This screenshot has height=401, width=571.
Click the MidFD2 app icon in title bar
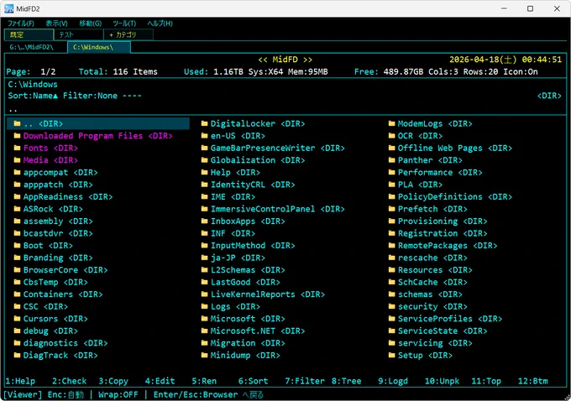(8, 8)
